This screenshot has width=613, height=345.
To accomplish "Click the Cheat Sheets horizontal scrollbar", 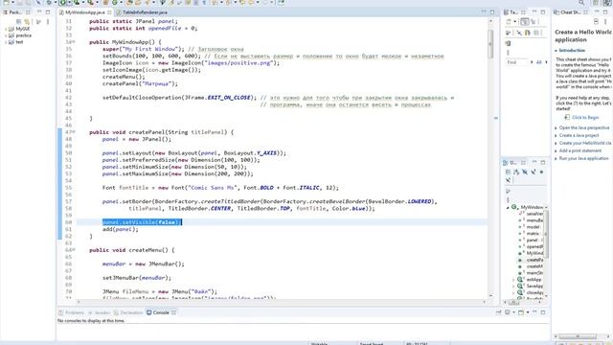I will 578,336.
